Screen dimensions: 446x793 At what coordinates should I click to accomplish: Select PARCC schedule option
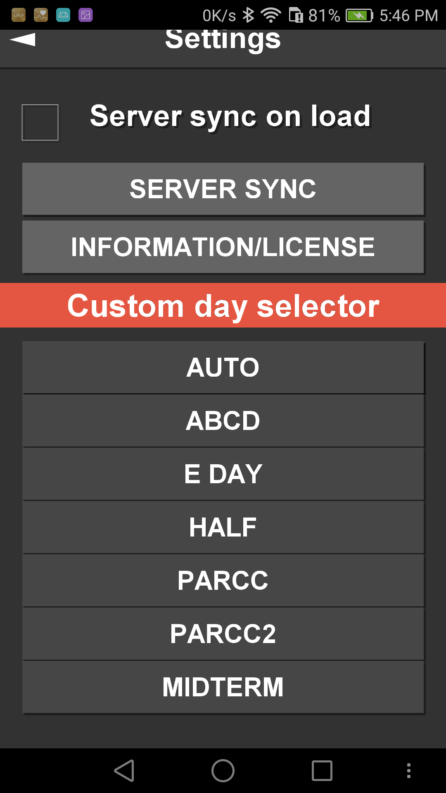[223, 581]
